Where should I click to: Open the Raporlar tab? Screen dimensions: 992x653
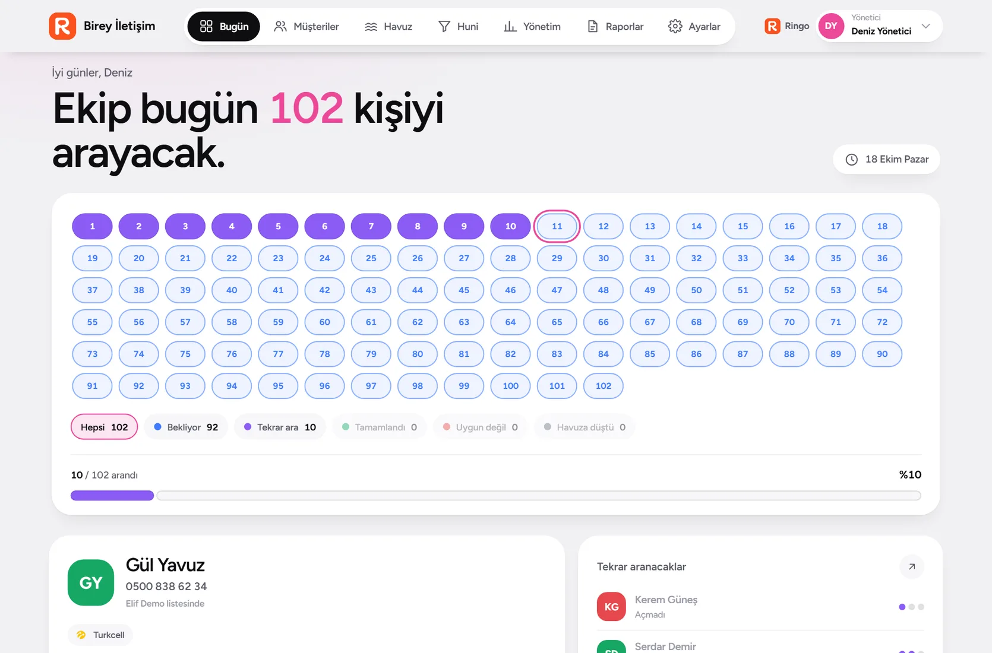pos(615,26)
